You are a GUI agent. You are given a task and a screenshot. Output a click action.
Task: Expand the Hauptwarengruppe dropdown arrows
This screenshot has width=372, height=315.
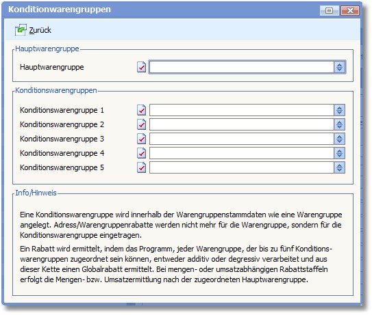point(339,67)
